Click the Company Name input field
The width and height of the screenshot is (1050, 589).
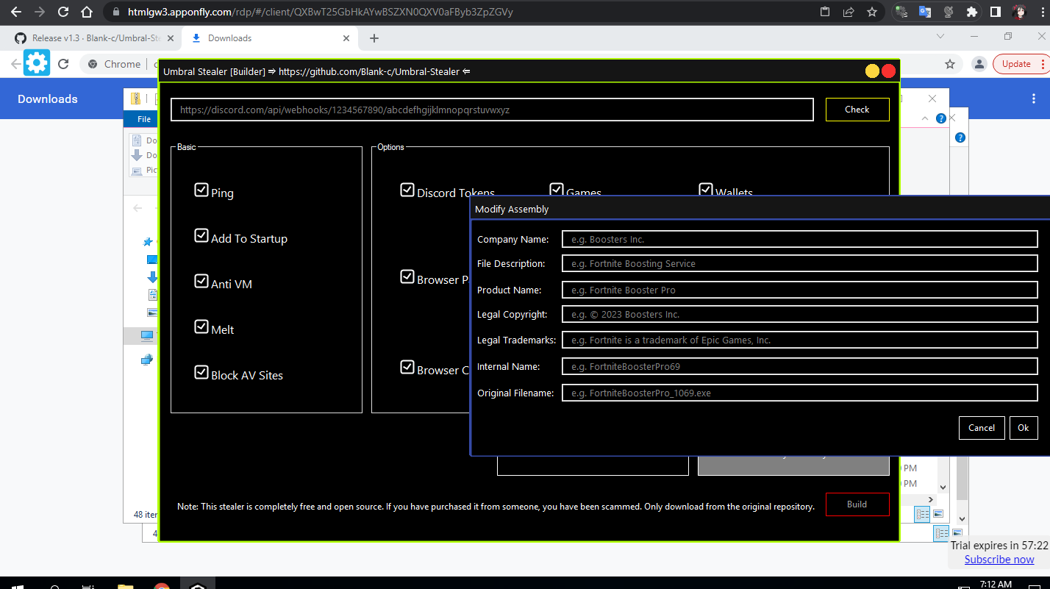pos(799,238)
